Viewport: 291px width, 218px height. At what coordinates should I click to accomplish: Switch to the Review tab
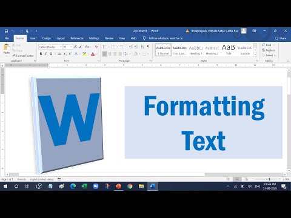[x=109, y=38]
